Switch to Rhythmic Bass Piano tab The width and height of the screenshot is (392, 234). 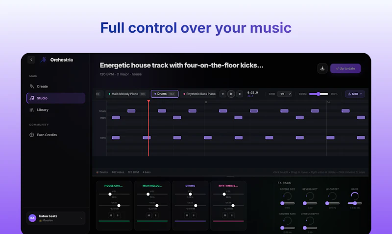click(x=199, y=94)
